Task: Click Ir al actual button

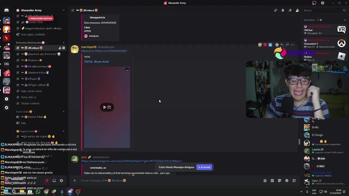Action: [x=204, y=167]
